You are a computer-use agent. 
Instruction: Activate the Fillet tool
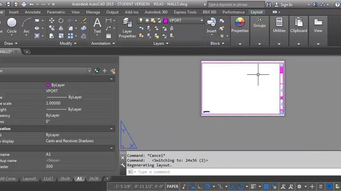click(x=70, y=28)
